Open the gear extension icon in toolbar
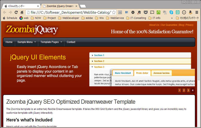 click(133, 12)
